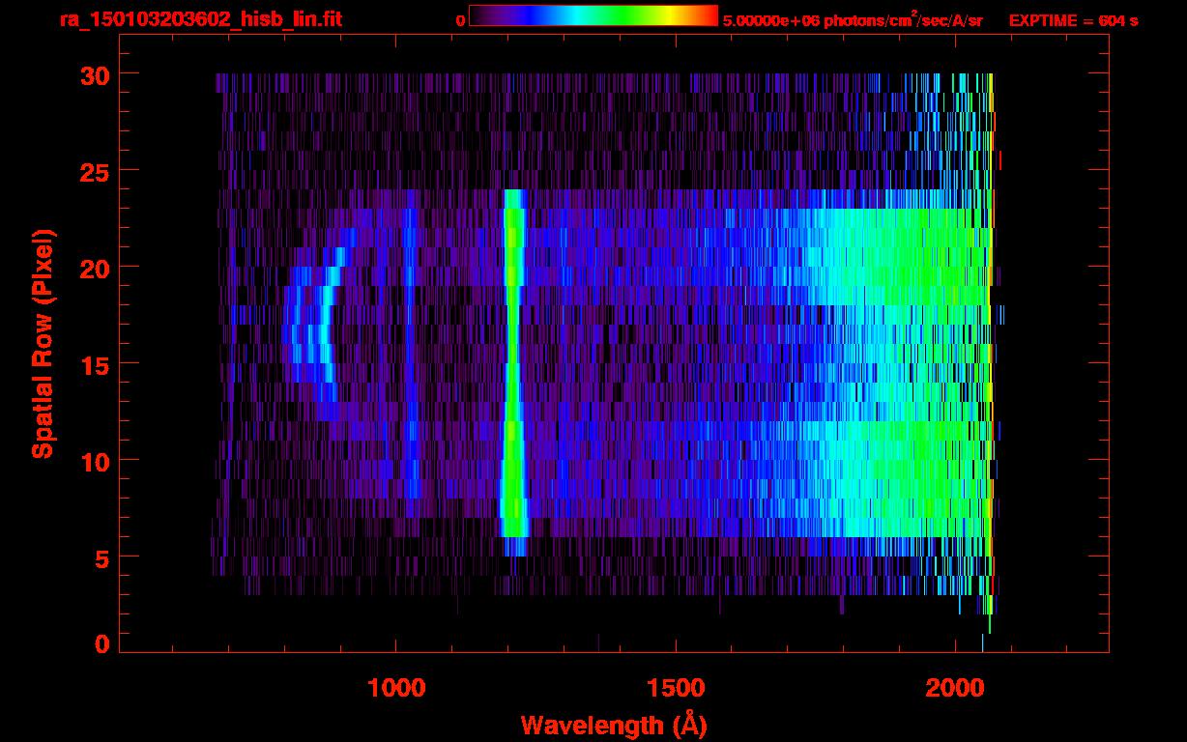The image size is (1187, 742).
Task: Click the curved blue arc near 850 Å
Action: [326, 328]
